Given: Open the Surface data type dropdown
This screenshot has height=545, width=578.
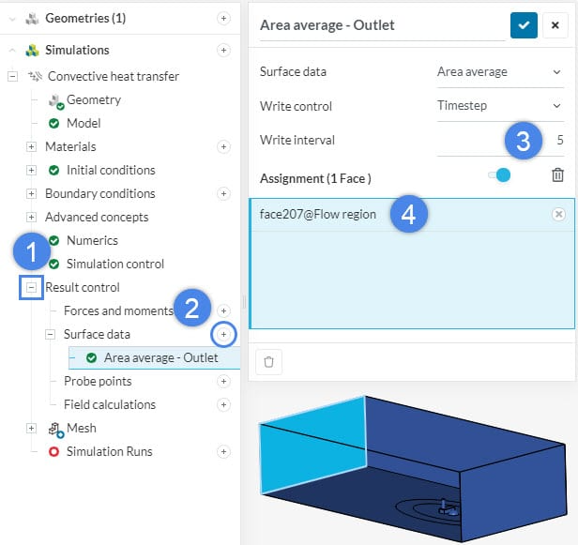Looking at the screenshot, I should tap(500, 72).
